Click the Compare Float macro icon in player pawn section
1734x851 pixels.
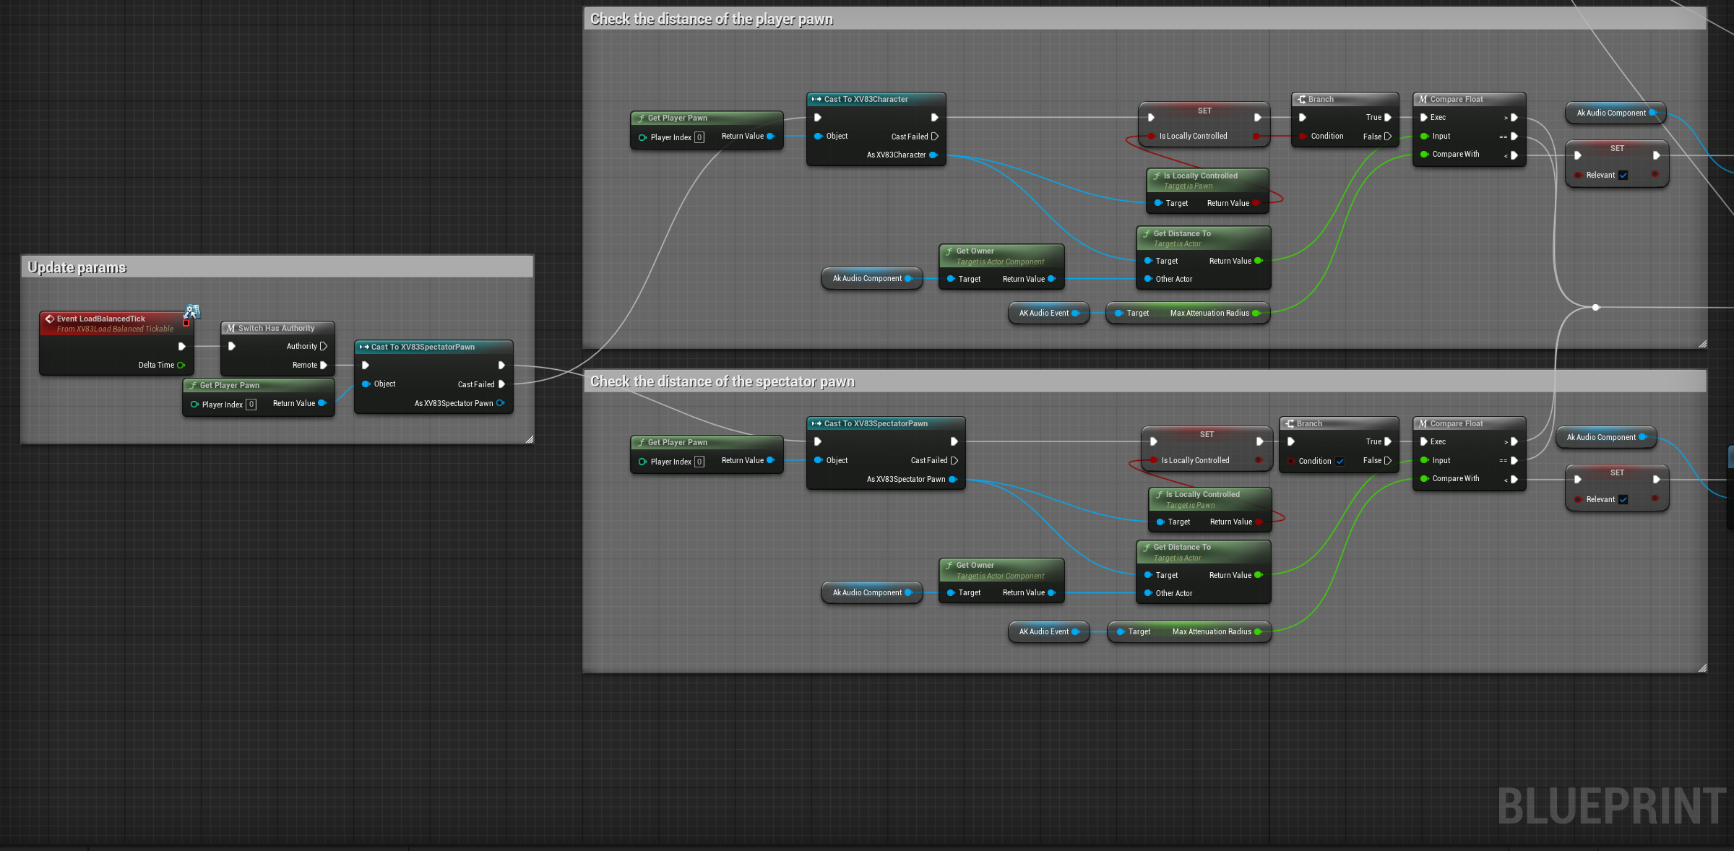[x=1423, y=99]
